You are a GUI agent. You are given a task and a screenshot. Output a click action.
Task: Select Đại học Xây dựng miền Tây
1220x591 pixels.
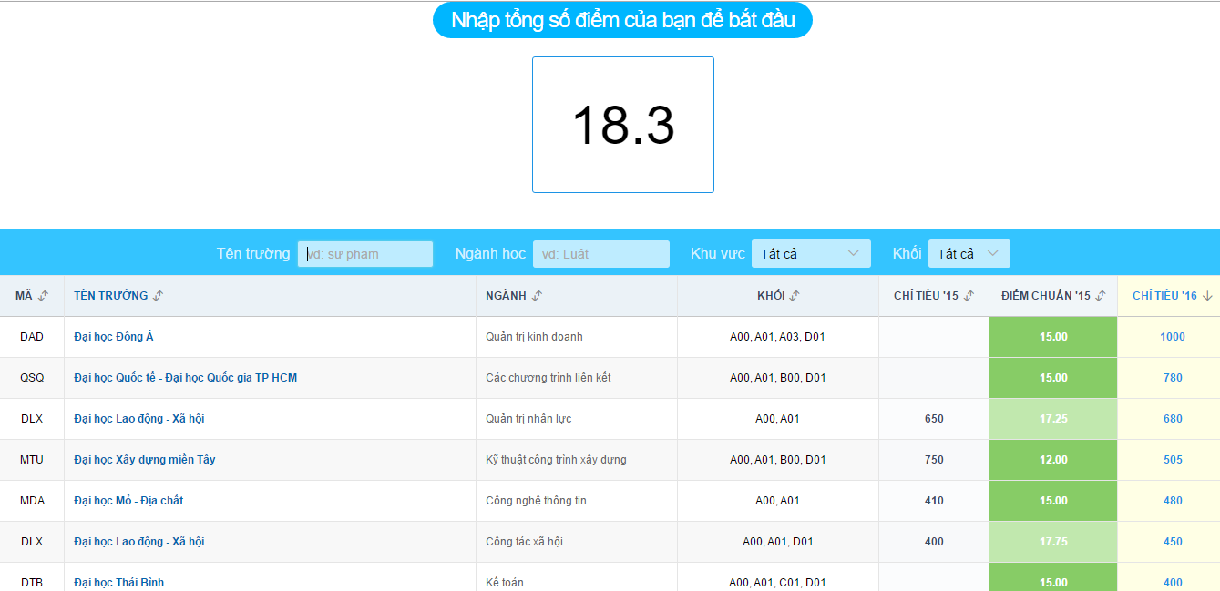145,460
